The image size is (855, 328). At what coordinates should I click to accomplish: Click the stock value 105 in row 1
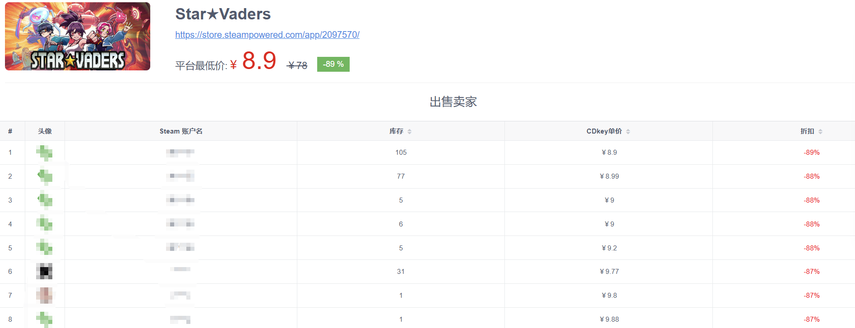pos(401,152)
